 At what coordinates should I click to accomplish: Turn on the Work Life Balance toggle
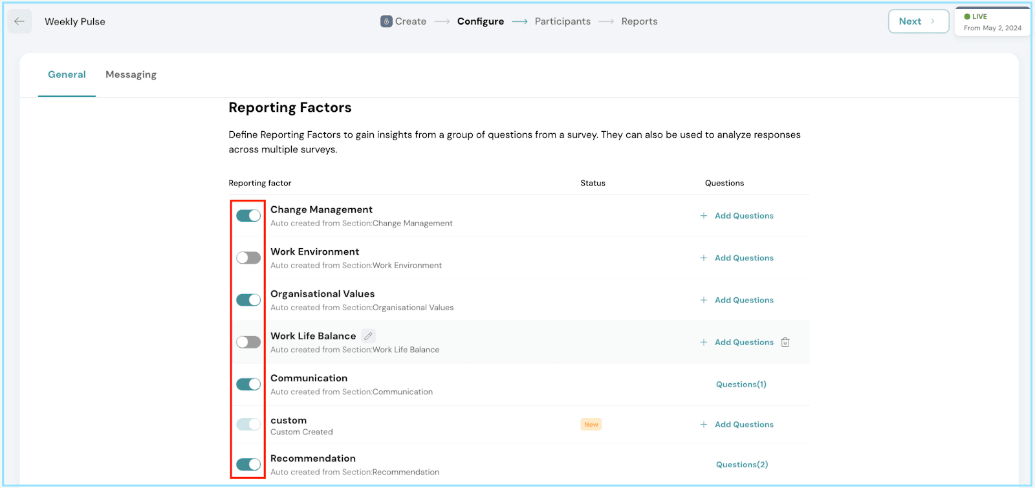(248, 342)
